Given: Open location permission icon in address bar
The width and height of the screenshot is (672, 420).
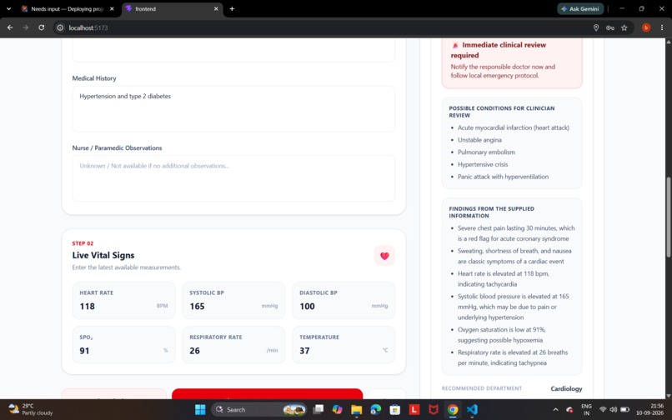Looking at the screenshot, I should (596, 27).
